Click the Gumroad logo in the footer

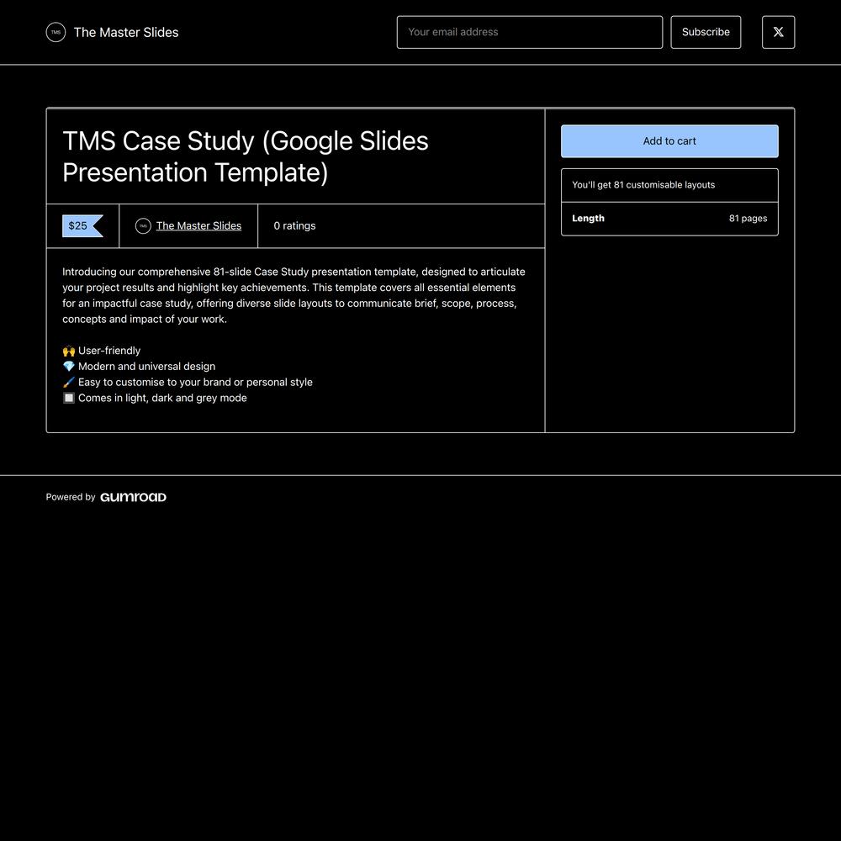(133, 497)
